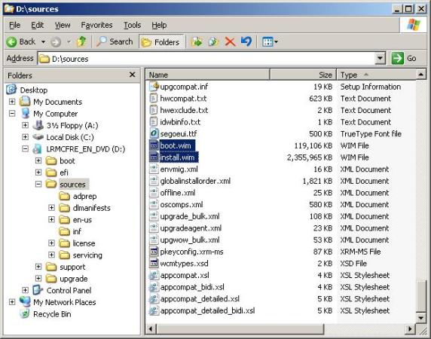Screen dimensions: 431x339
Task: Select Recycle Bin in the tree
Action: pyautogui.click(x=52, y=314)
